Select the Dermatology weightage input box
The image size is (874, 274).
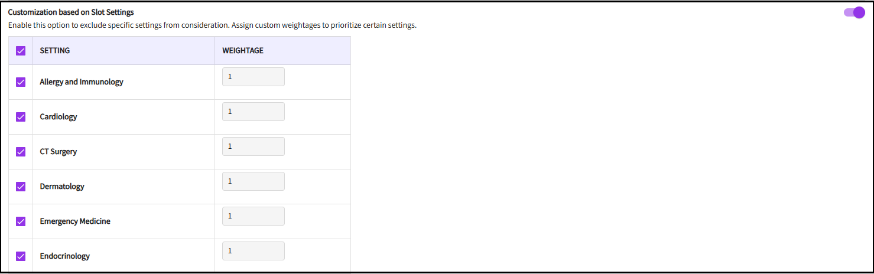coord(253,181)
